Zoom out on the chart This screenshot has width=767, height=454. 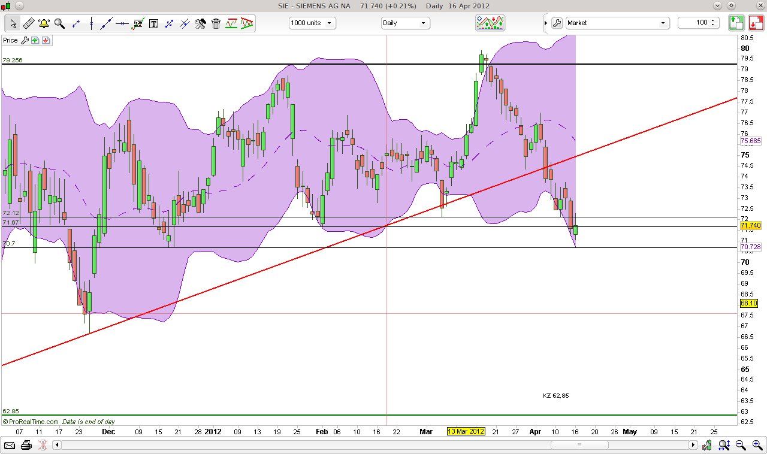739,445
